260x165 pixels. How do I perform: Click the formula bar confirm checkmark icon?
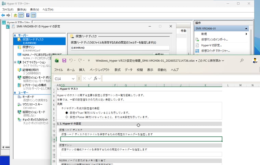(x=90, y=78)
